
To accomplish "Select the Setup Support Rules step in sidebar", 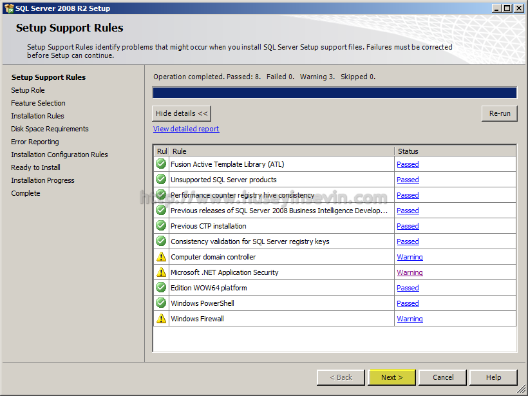I will click(x=48, y=77).
